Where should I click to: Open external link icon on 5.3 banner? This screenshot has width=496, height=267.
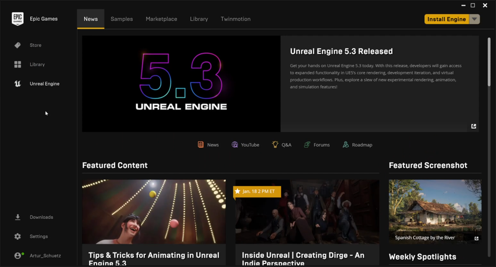pyautogui.click(x=473, y=126)
